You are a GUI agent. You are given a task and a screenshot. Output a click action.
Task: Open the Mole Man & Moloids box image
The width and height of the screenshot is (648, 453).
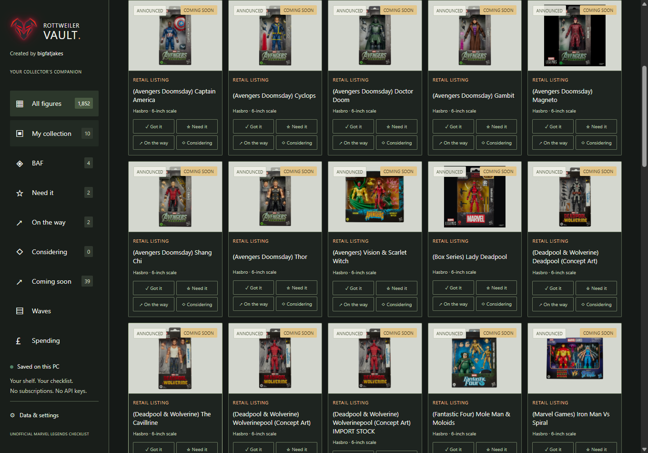[475, 359]
